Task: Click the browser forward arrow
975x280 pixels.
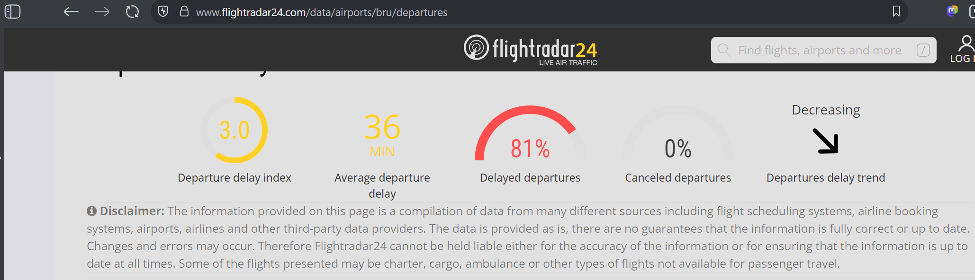Action: (x=102, y=12)
